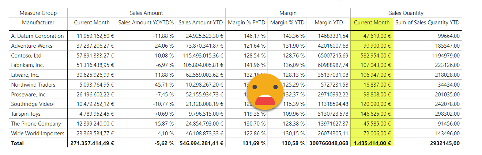This screenshot has width=482, height=155.
Task: Select the Measure Group header cell
Action: 38,13
